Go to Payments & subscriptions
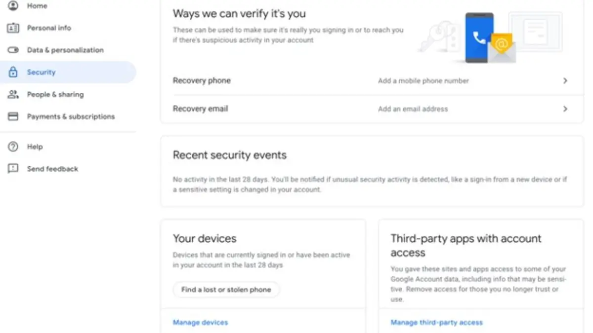This screenshot has height=333, width=593. (71, 116)
